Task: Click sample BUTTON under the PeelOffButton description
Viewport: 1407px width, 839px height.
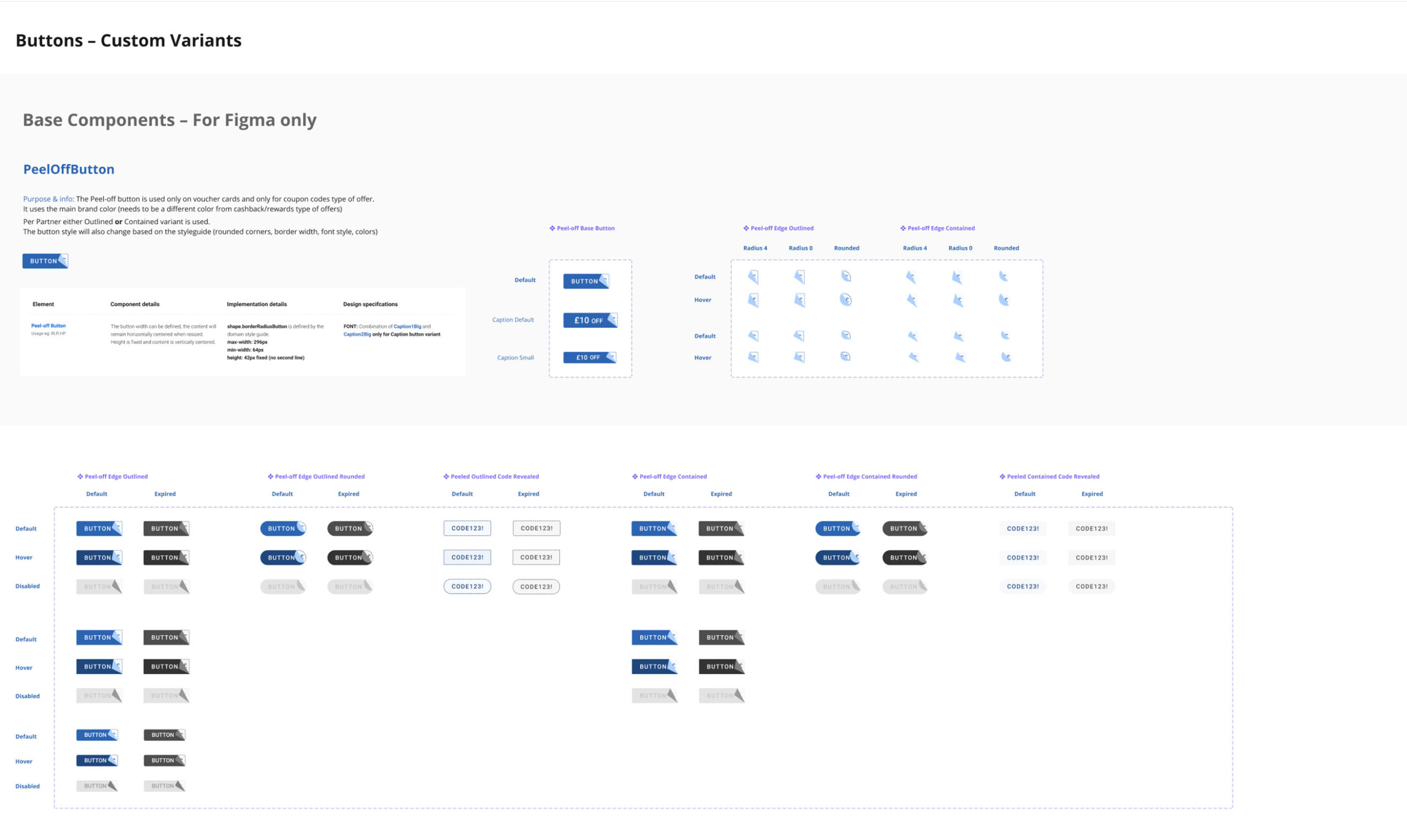Action: click(x=45, y=261)
